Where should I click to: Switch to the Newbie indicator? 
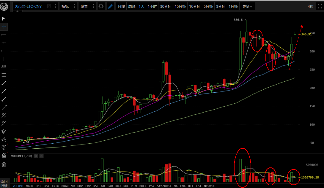click(209, 186)
